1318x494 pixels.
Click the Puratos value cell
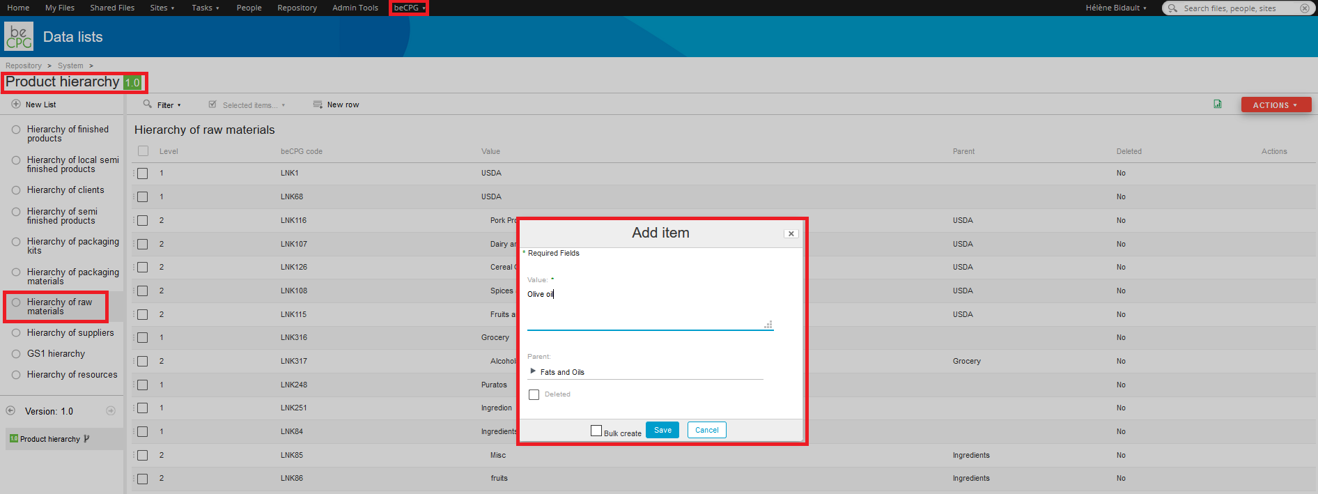click(494, 385)
